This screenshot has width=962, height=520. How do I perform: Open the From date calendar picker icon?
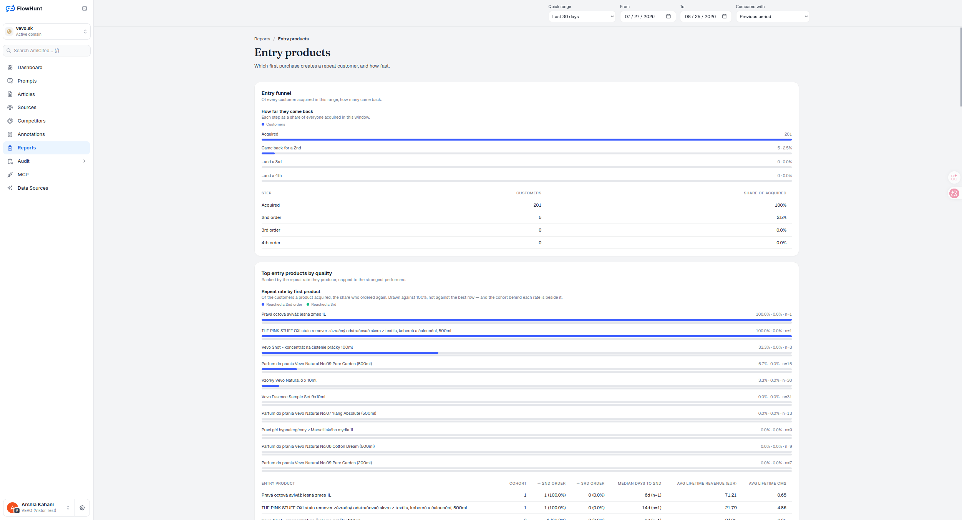[x=668, y=16]
